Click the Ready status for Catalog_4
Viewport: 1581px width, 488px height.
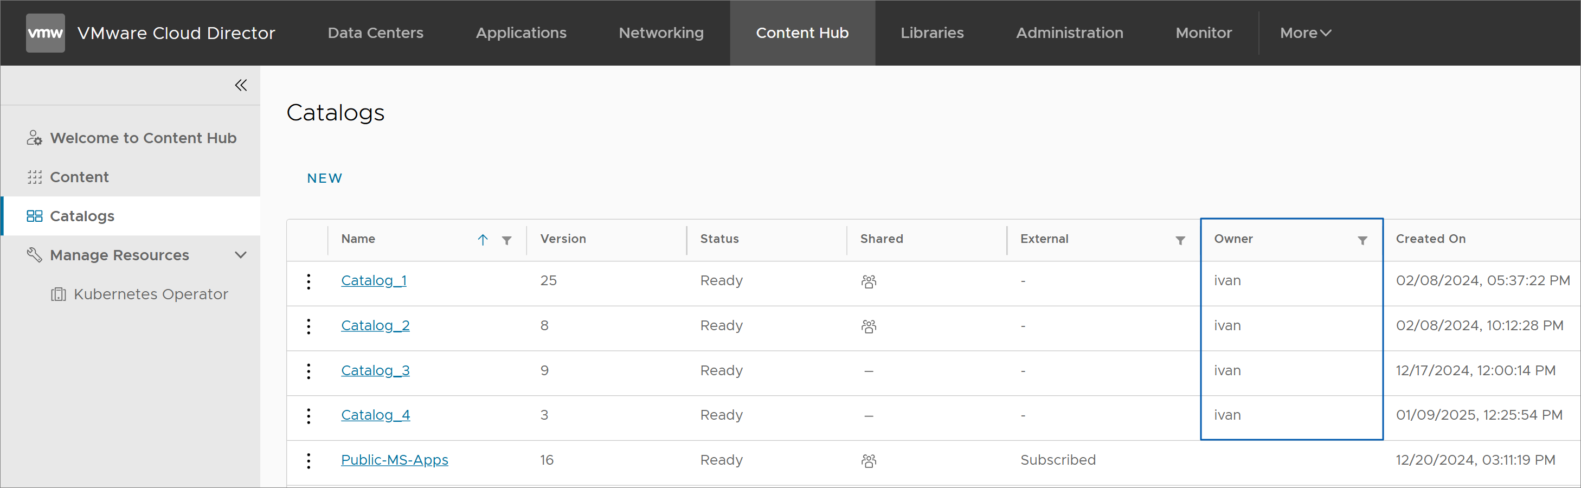(721, 415)
